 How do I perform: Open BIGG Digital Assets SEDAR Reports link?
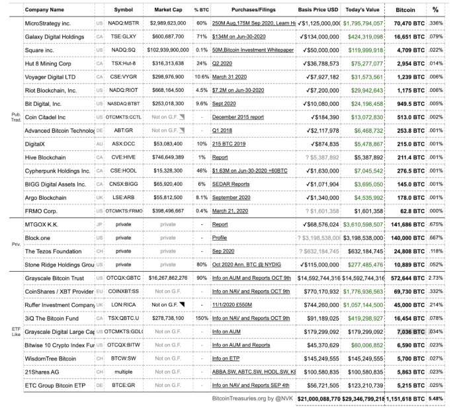click(x=231, y=184)
